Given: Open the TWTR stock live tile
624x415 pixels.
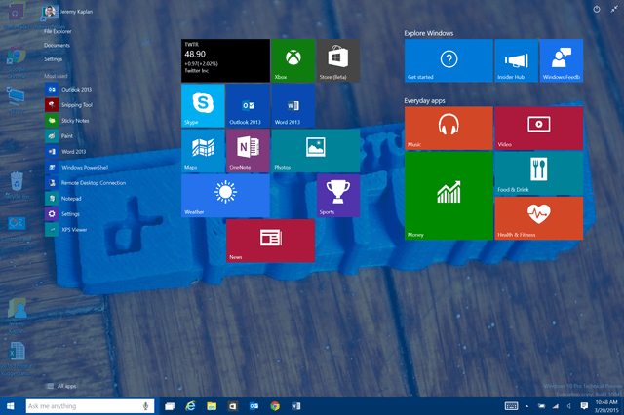Looking at the screenshot, I should tap(225, 60).
